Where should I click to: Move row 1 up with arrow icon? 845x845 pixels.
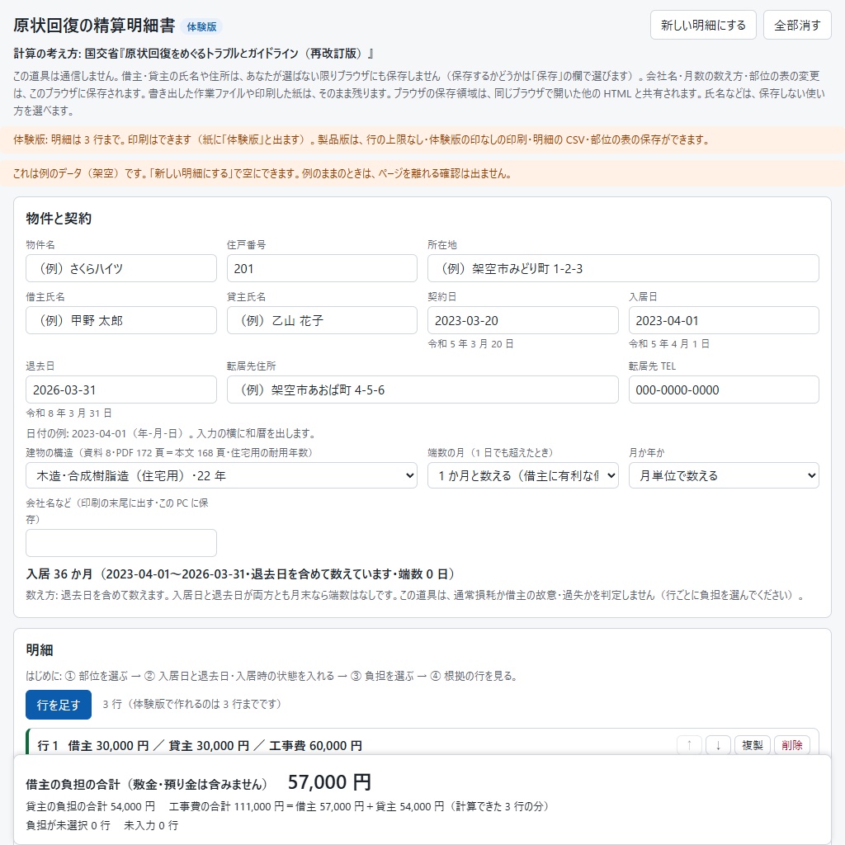689,745
